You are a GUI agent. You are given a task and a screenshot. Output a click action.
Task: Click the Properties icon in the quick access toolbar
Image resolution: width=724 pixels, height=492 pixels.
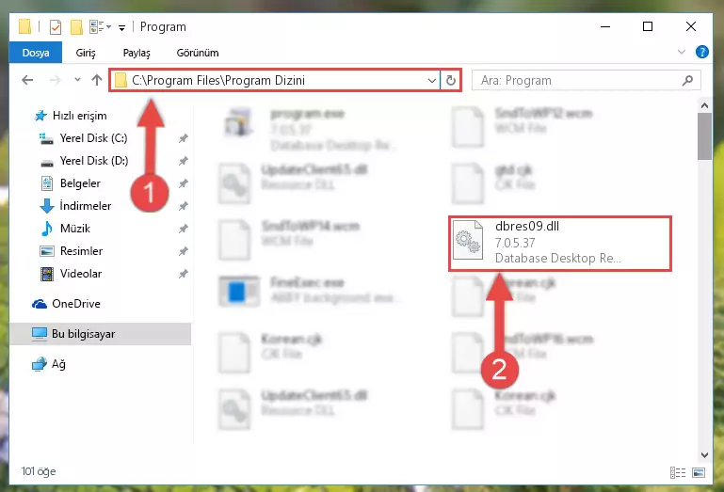pos(55,26)
